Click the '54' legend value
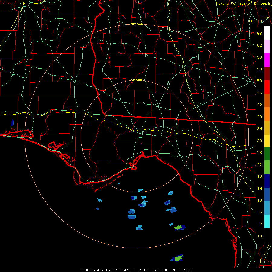The image size is (272, 272). coord(260,69)
